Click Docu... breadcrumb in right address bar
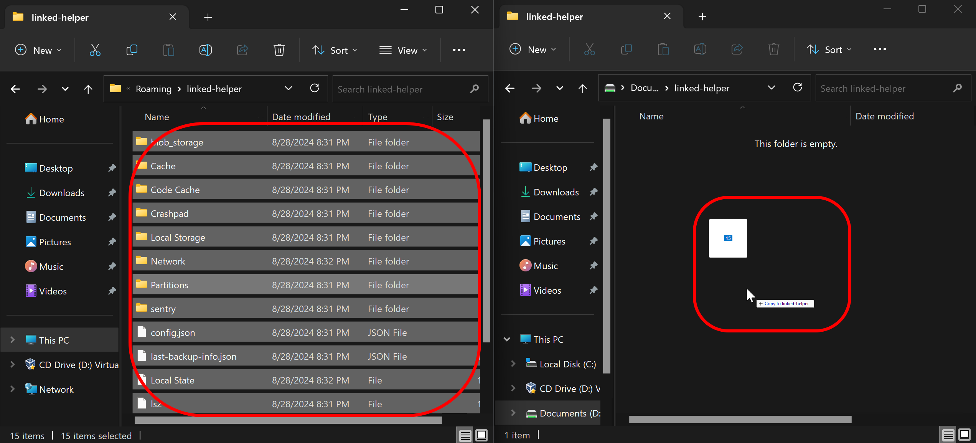The height and width of the screenshot is (443, 976). click(x=645, y=88)
